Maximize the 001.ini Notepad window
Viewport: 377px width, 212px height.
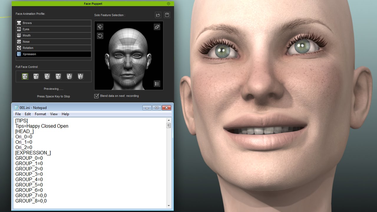tap(157, 108)
